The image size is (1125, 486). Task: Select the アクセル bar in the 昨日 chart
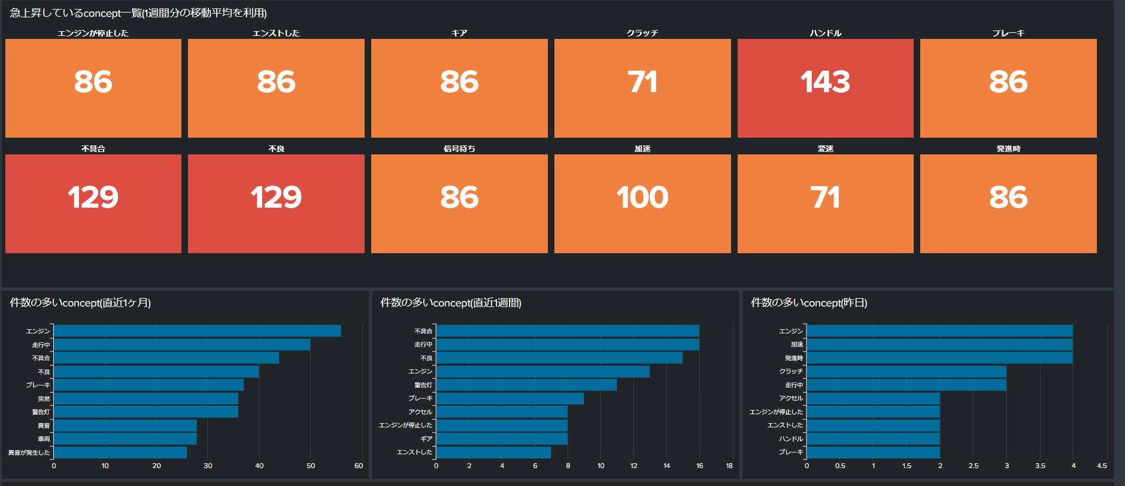click(x=874, y=399)
